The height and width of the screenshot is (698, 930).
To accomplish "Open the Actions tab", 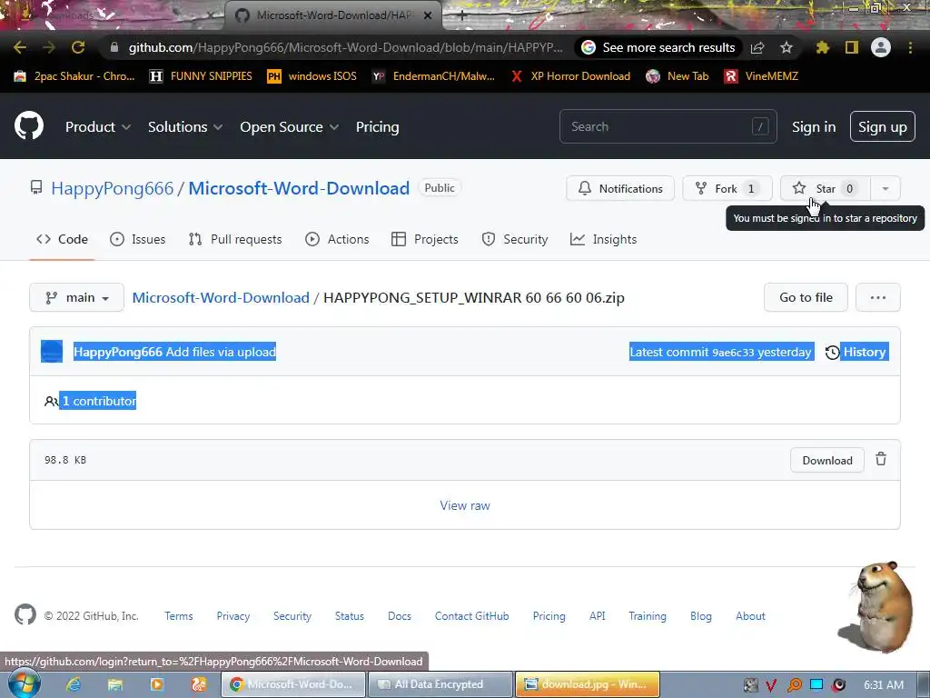I will click(x=337, y=239).
